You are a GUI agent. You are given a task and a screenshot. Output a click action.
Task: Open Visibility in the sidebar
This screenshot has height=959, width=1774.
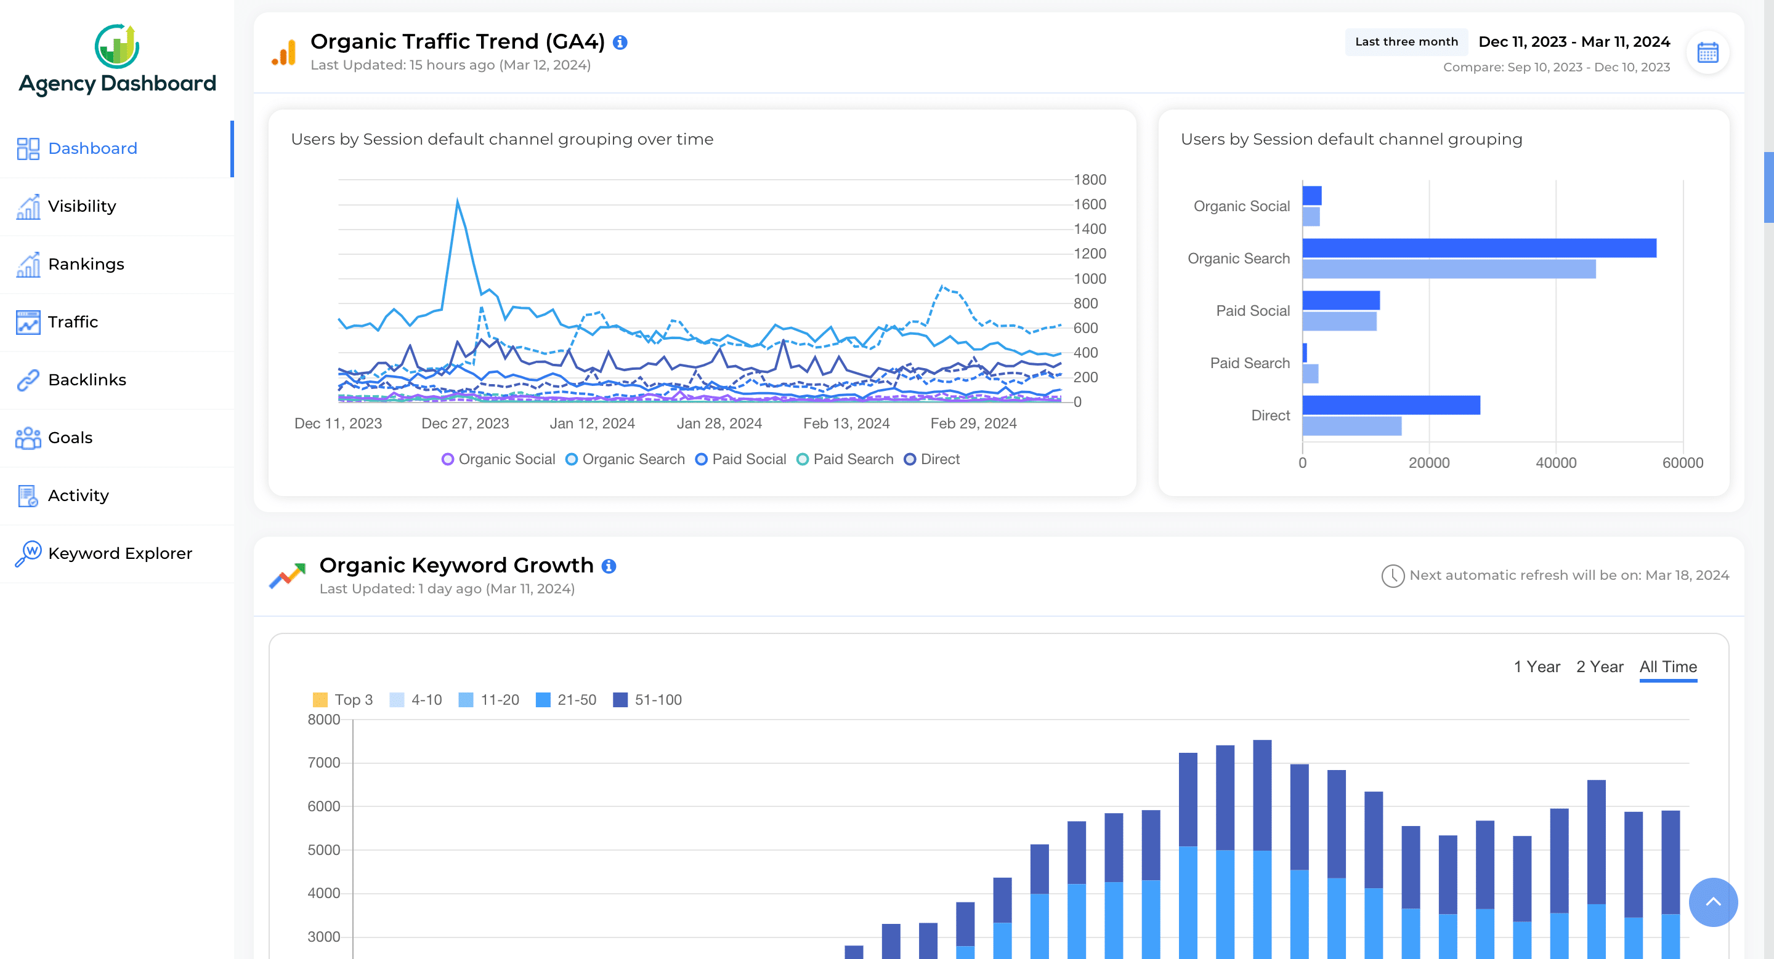pos(117,206)
